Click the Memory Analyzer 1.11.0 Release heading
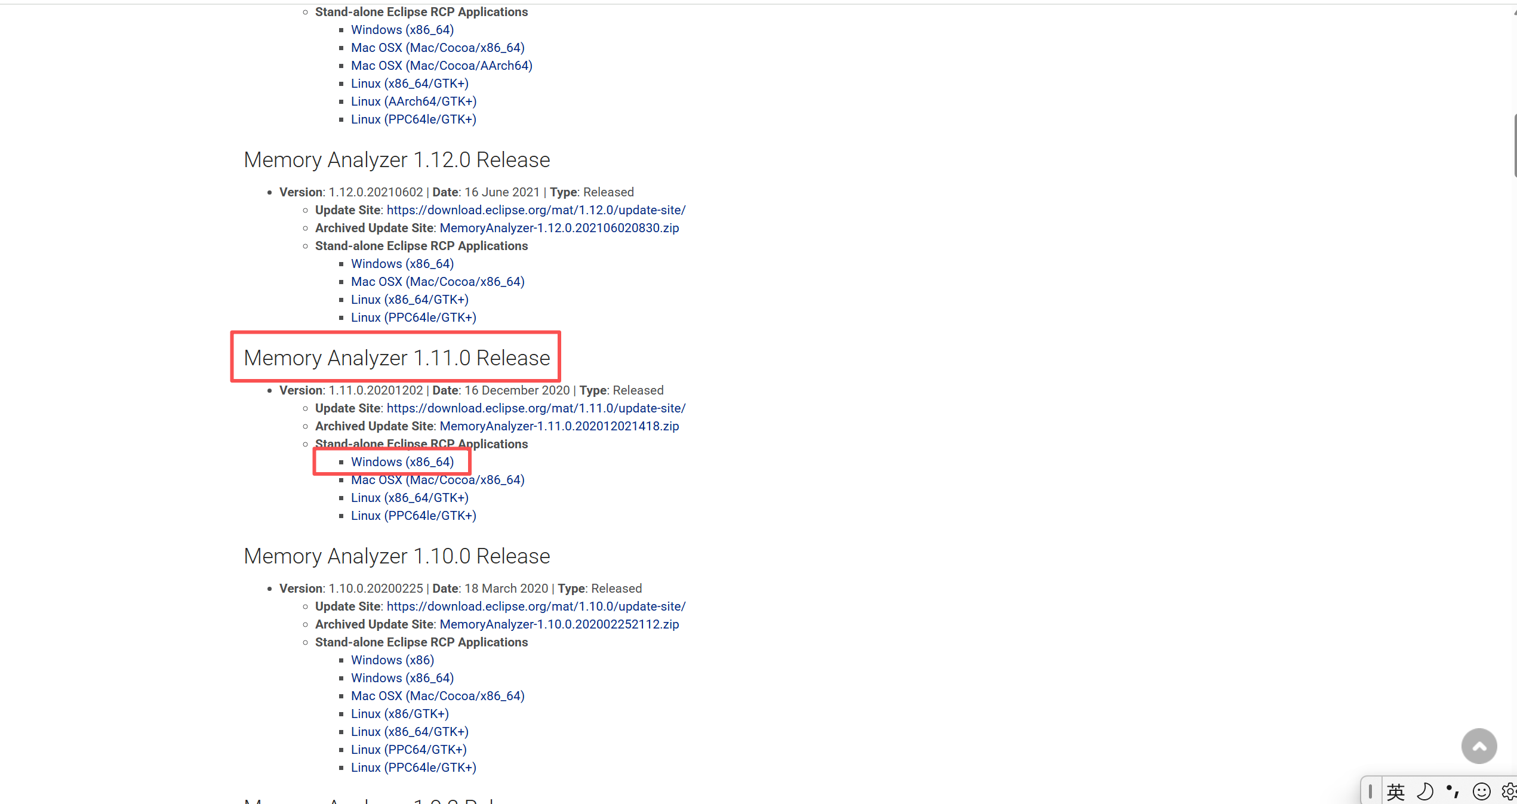The image size is (1517, 804). (x=396, y=358)
